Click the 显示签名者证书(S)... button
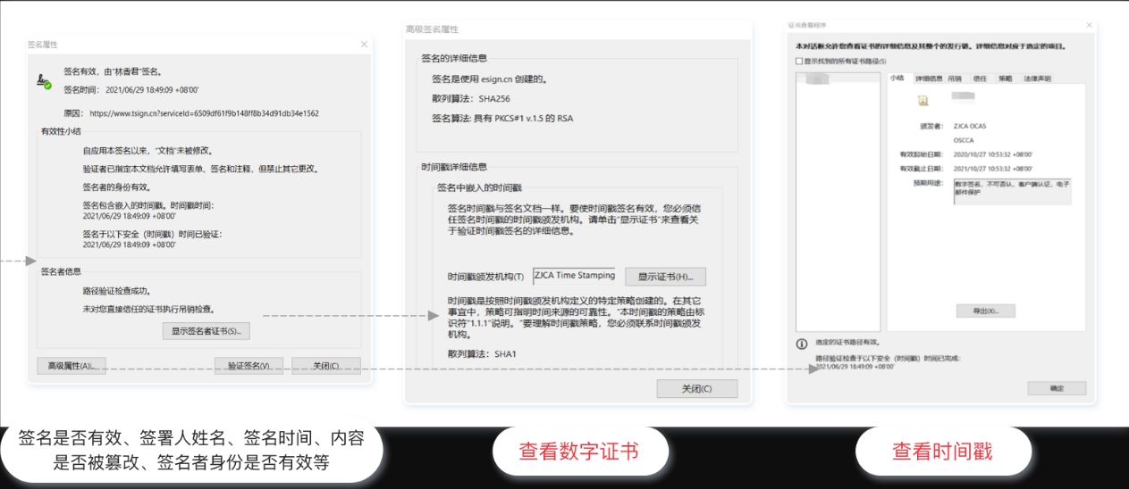 pyautogui.click(x=206, y=331)
